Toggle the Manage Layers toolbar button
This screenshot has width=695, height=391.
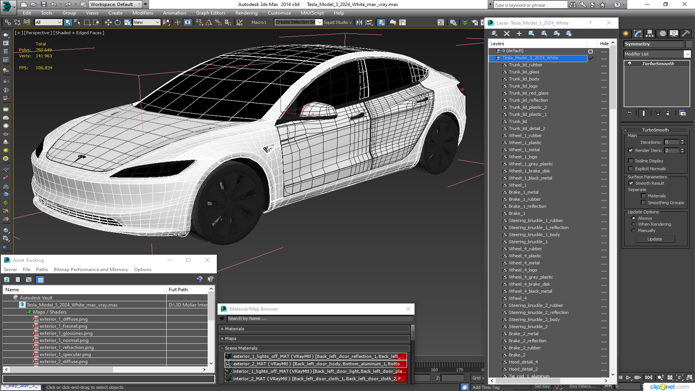[x=381, y=22]
